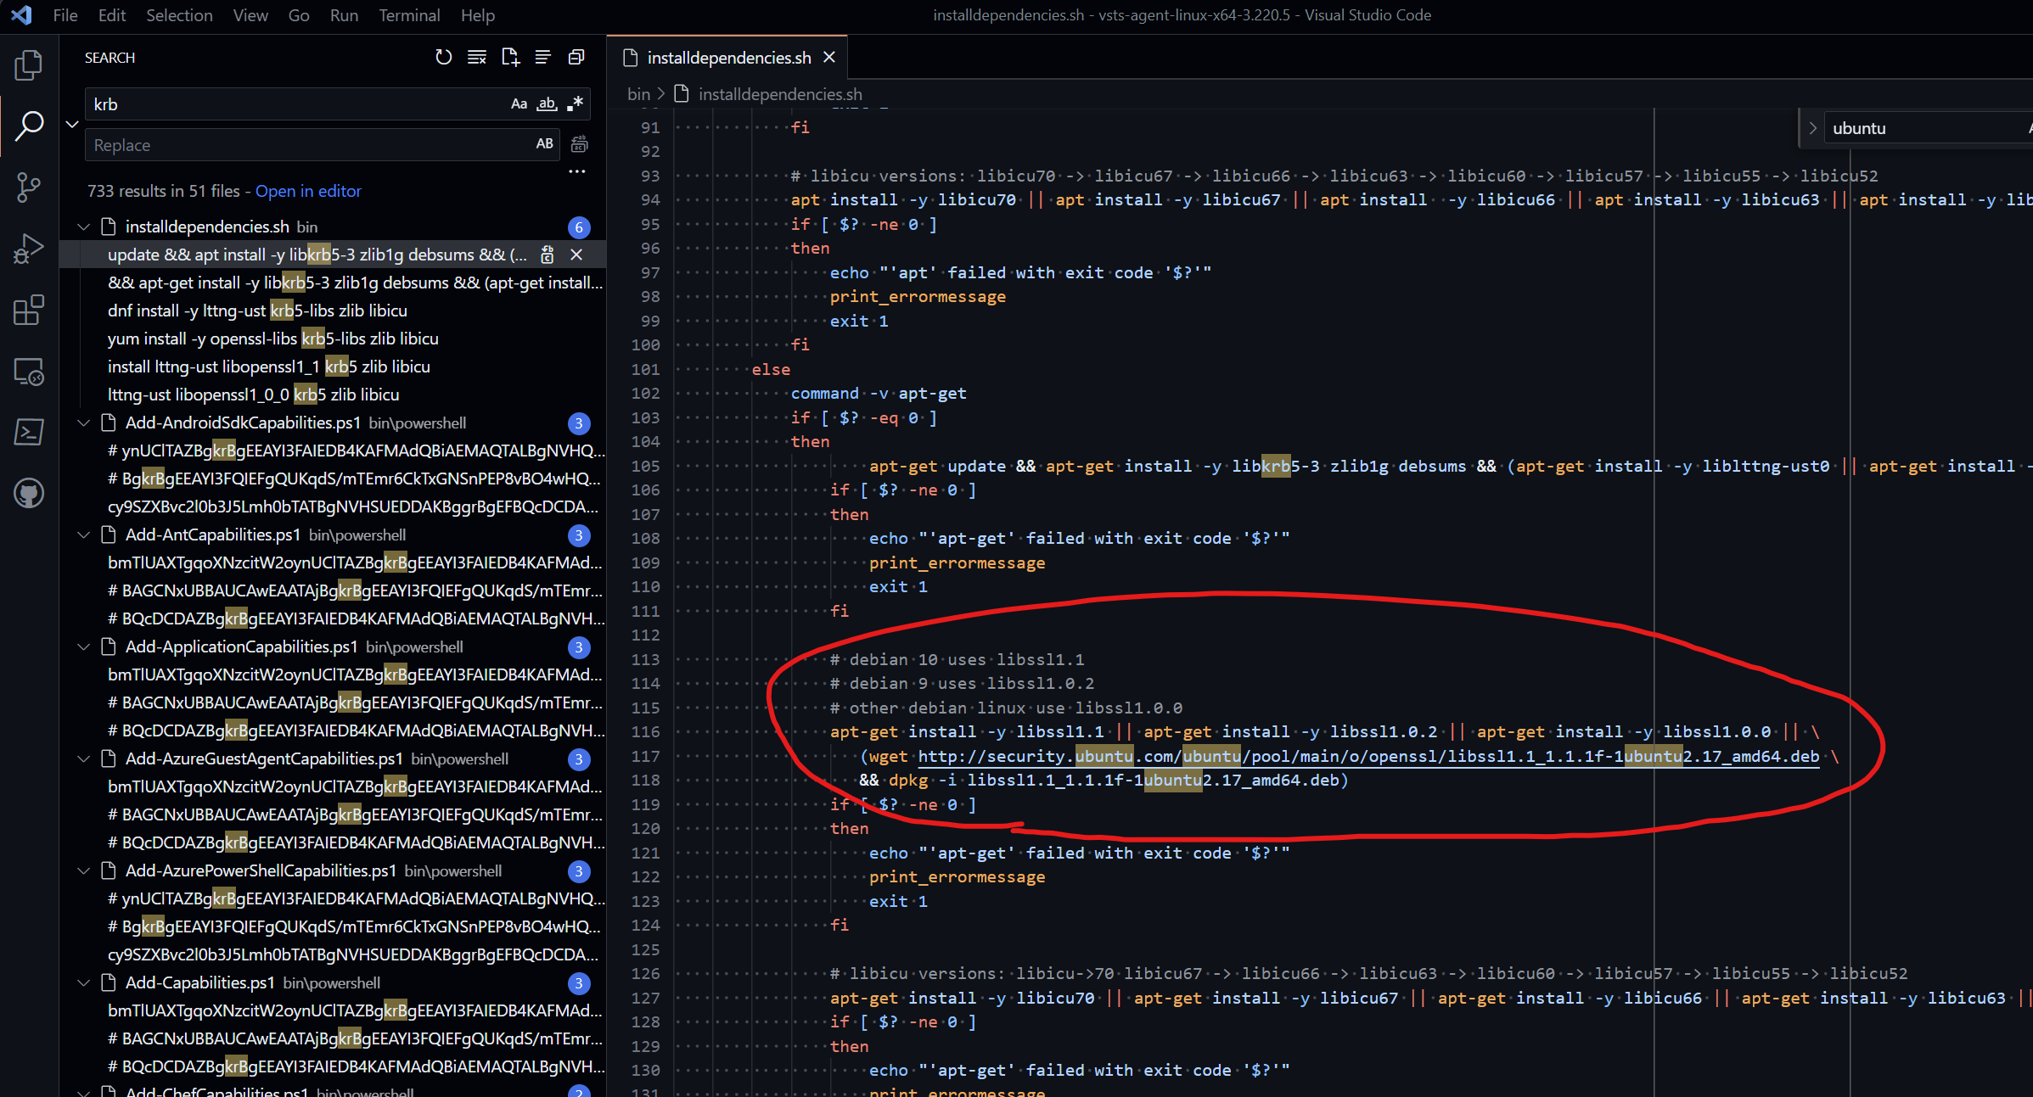Viewport: 2033px width, 1097px height.
Task: Open the Source Control view
Action: pos(29,187)
